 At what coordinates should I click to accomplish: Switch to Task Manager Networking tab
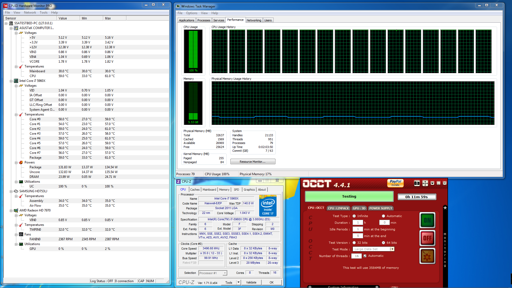coord(254,20)
